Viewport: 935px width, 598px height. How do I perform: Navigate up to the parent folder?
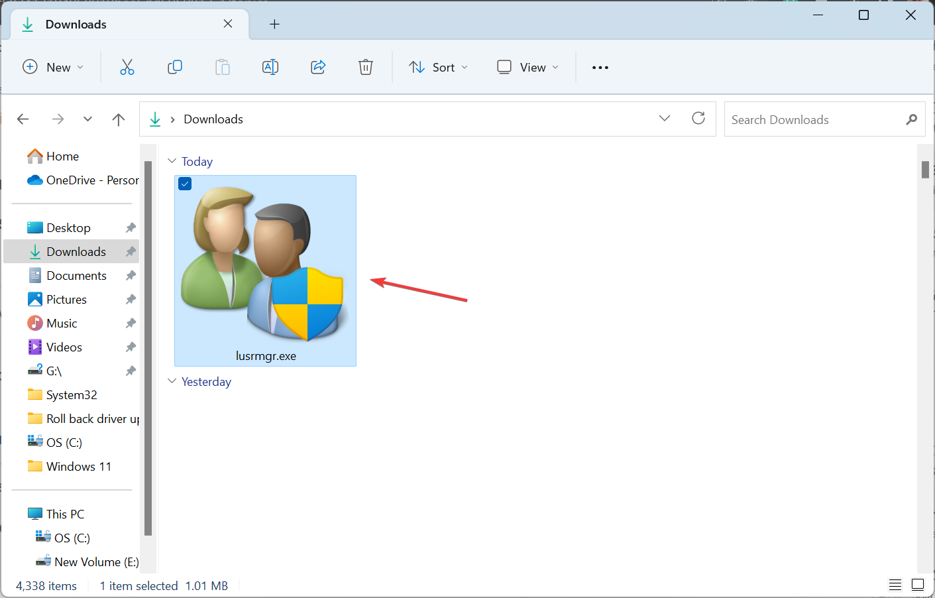click(119, 119)
